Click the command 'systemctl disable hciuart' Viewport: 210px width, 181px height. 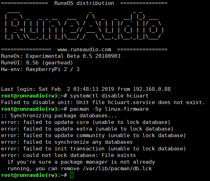point(109,96)
